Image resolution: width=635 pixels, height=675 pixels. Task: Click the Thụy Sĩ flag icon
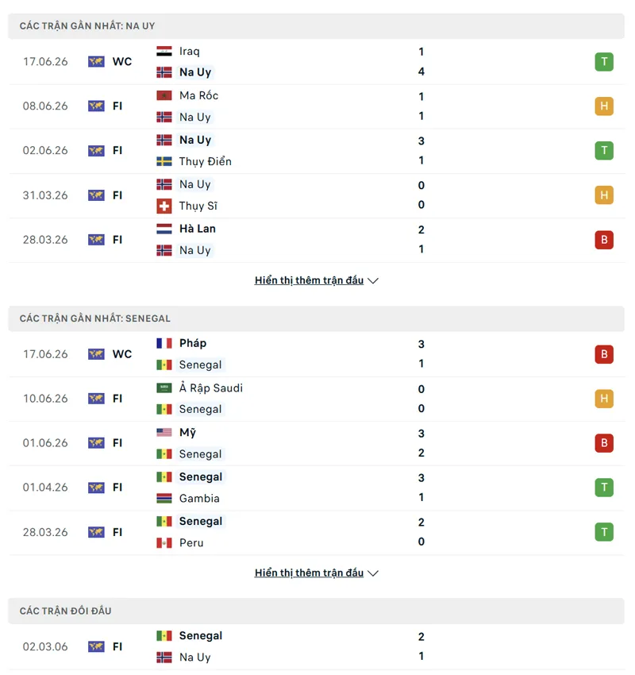pyautogui.click(x=164, y=206)
